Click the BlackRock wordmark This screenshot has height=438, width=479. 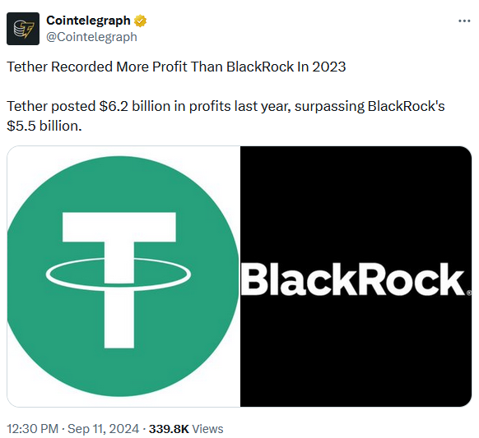(353, 279)
